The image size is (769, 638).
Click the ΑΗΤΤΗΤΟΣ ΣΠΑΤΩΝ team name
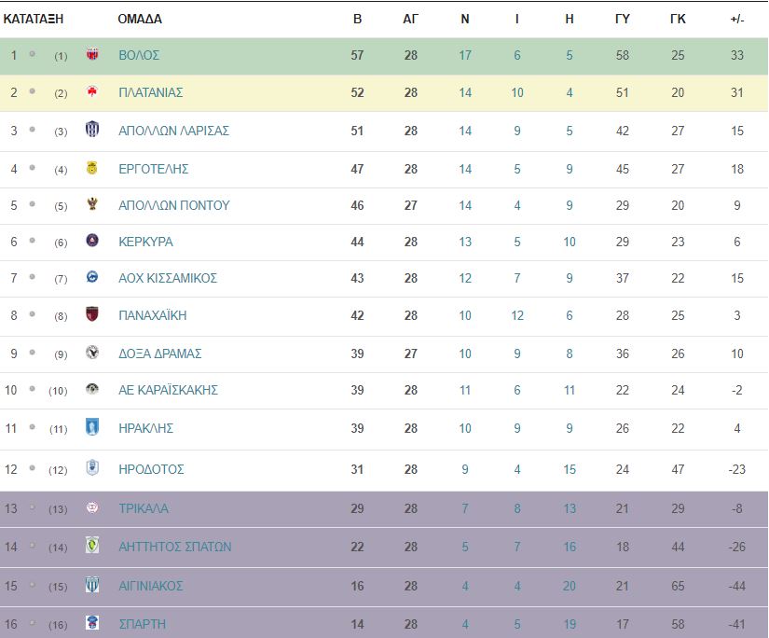tap(175, 547)
